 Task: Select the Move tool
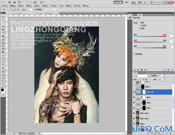point(3,17)
